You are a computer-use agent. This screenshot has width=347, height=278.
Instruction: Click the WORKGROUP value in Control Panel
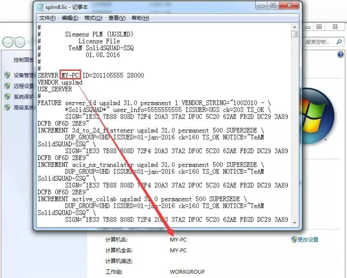(x=187, y=272)
